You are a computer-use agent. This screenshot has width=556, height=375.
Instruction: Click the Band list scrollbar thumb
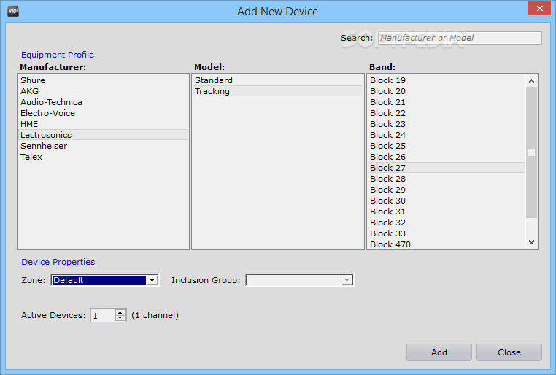pyautogui.click(x=531, y=152)
